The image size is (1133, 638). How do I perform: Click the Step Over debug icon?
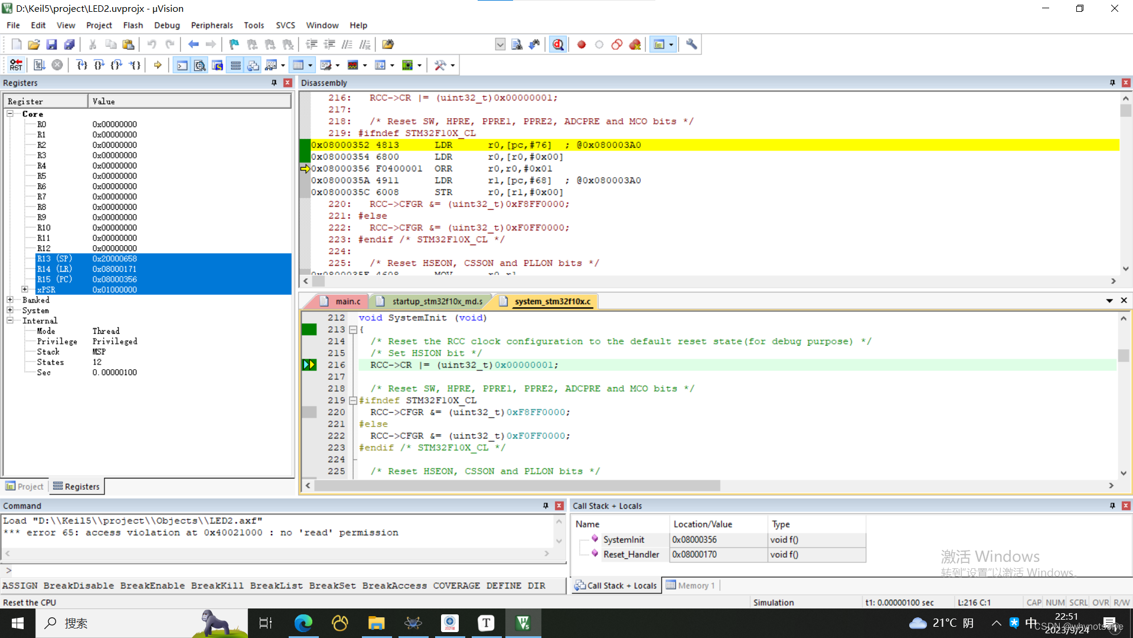(x=99, y=65)
